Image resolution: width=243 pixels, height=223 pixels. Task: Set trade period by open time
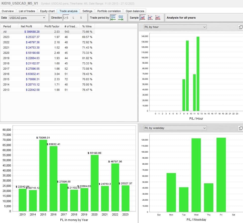click(x=113, y=18)
